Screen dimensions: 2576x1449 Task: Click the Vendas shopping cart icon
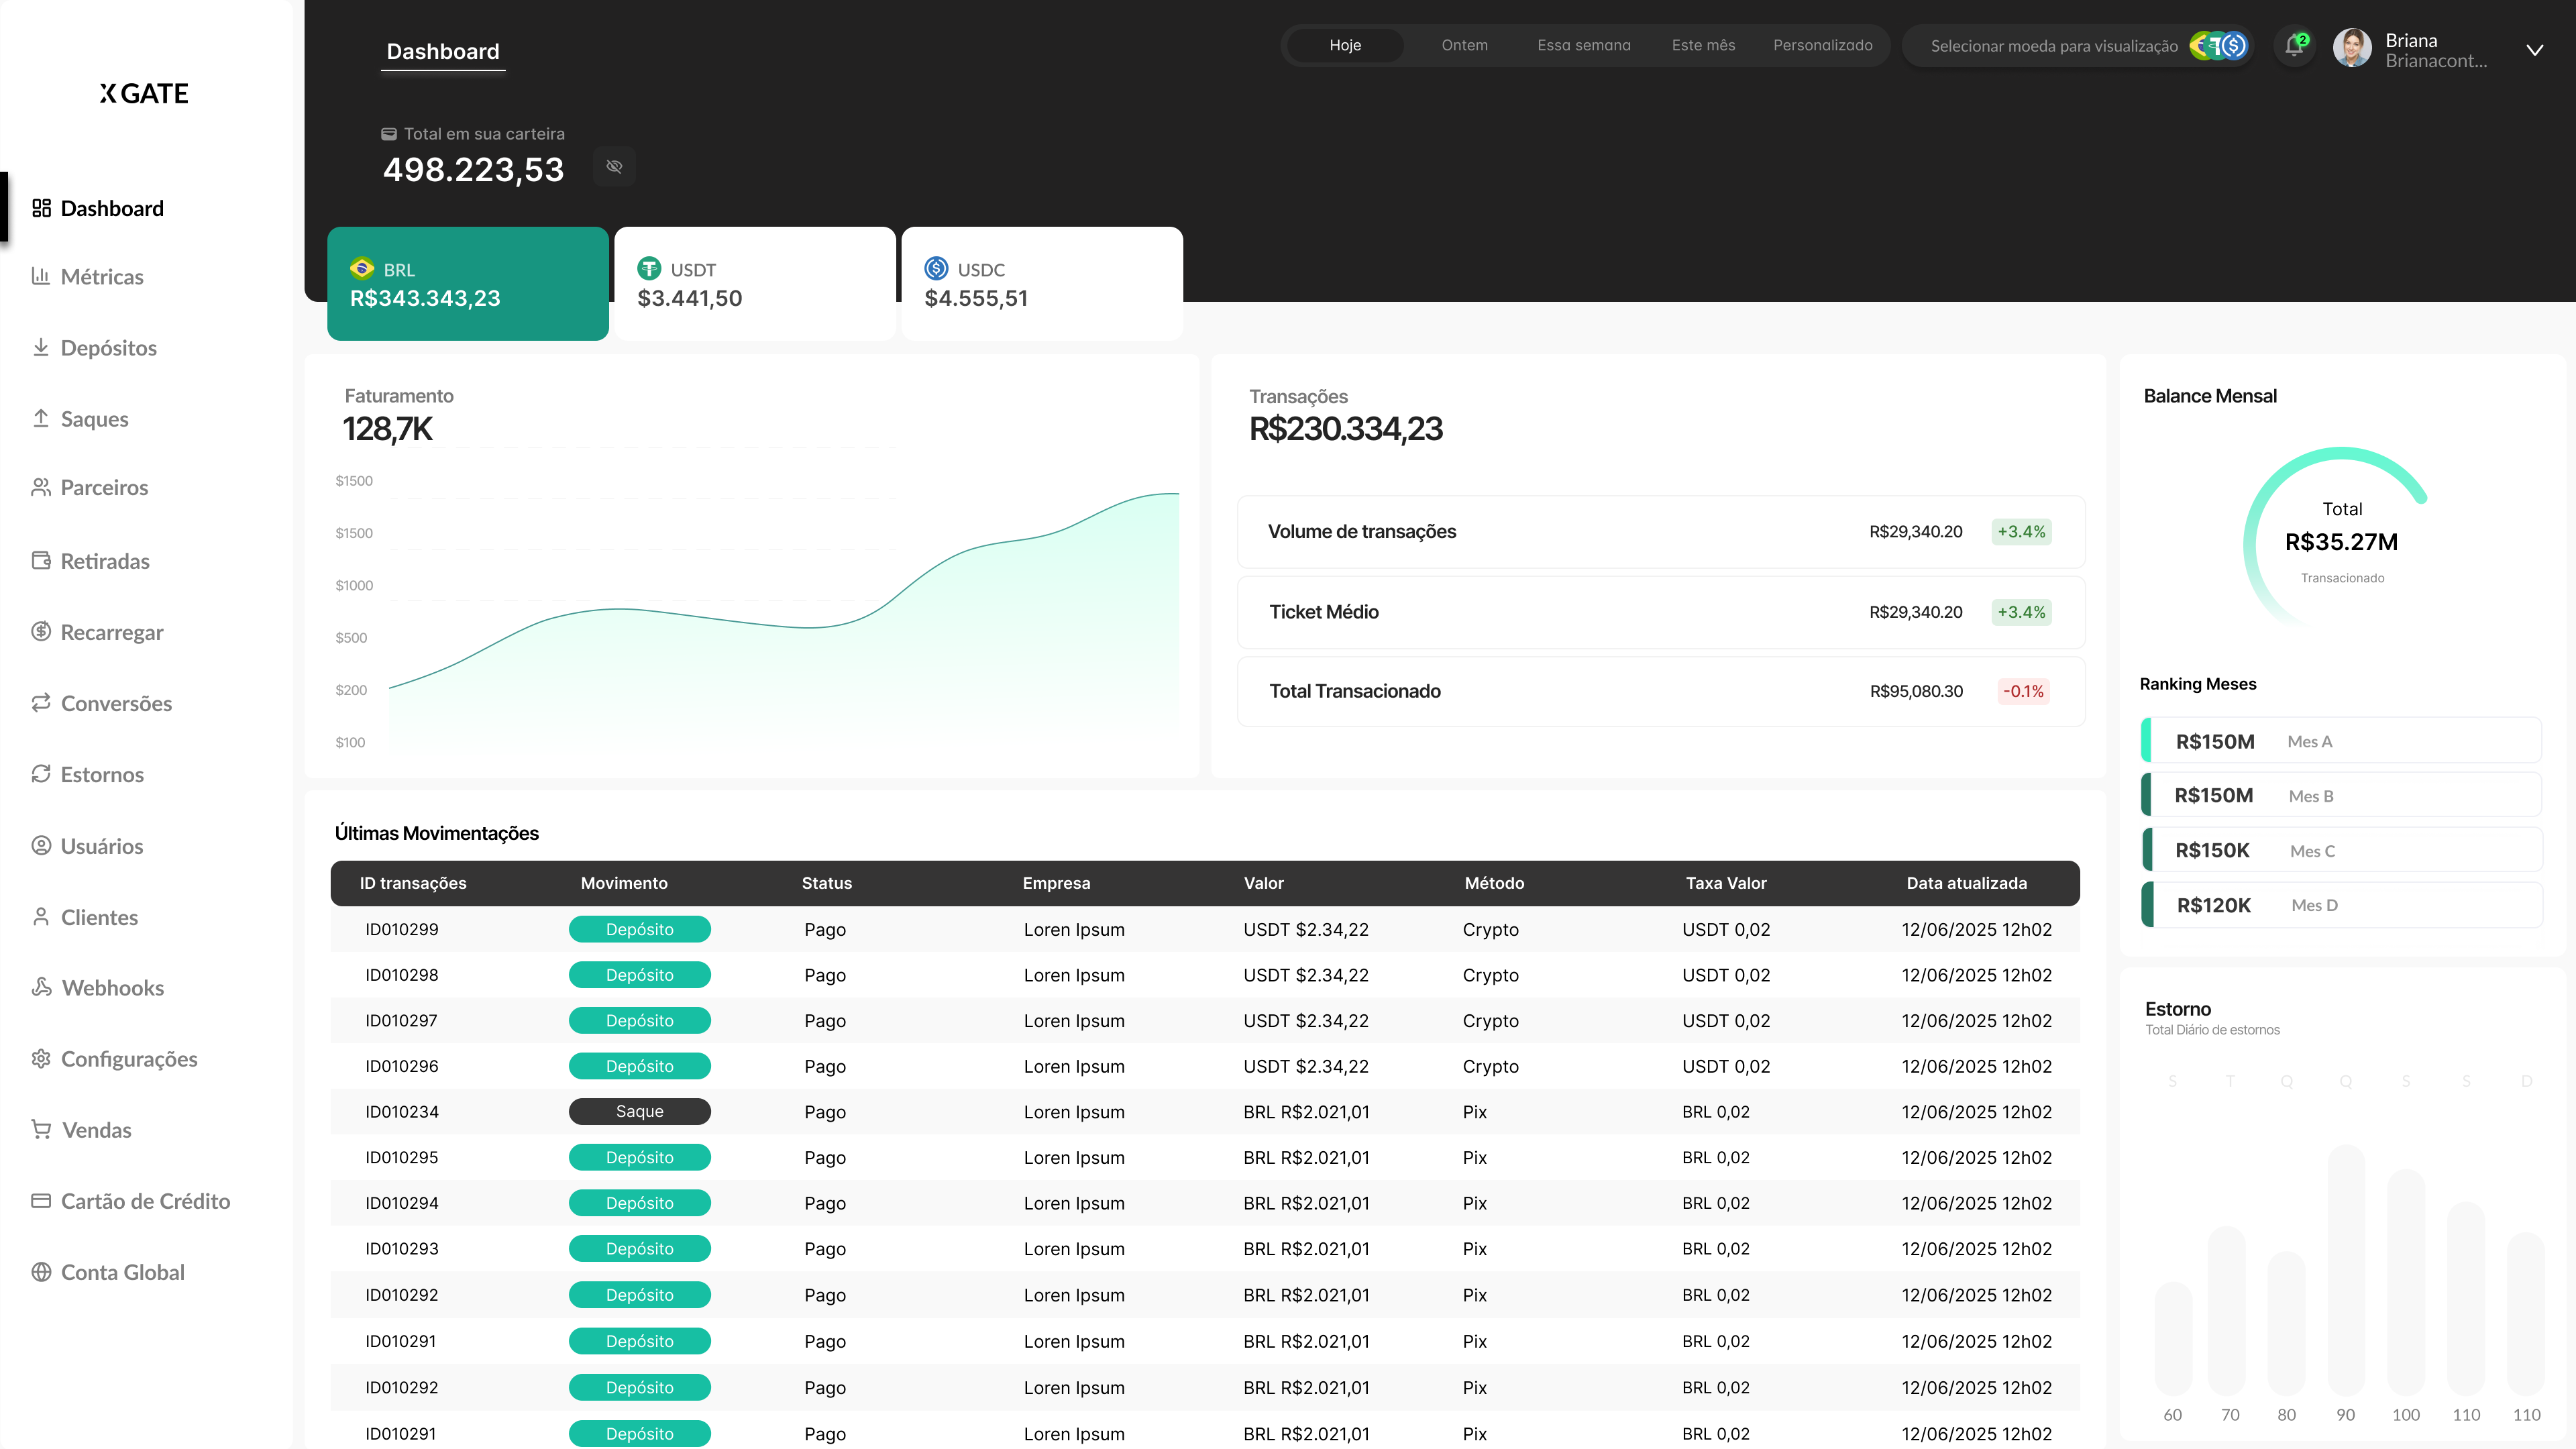point(41,1129)
